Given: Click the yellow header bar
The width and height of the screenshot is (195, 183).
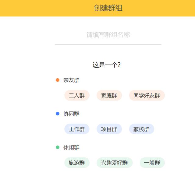Looking at the screenshot, I should point(97,8).
